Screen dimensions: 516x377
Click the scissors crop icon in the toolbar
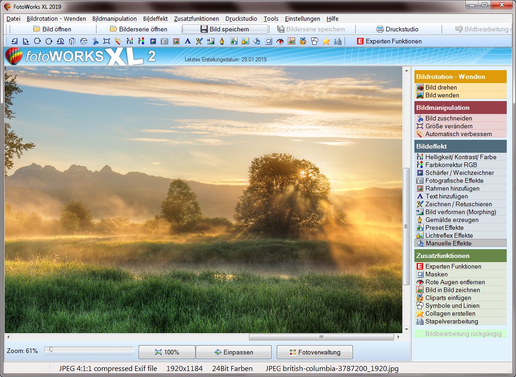click(x=95, y=41)
